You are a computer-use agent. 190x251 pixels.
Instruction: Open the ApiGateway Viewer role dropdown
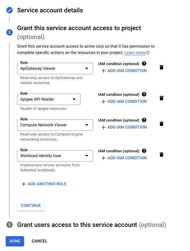coord(55,69)
